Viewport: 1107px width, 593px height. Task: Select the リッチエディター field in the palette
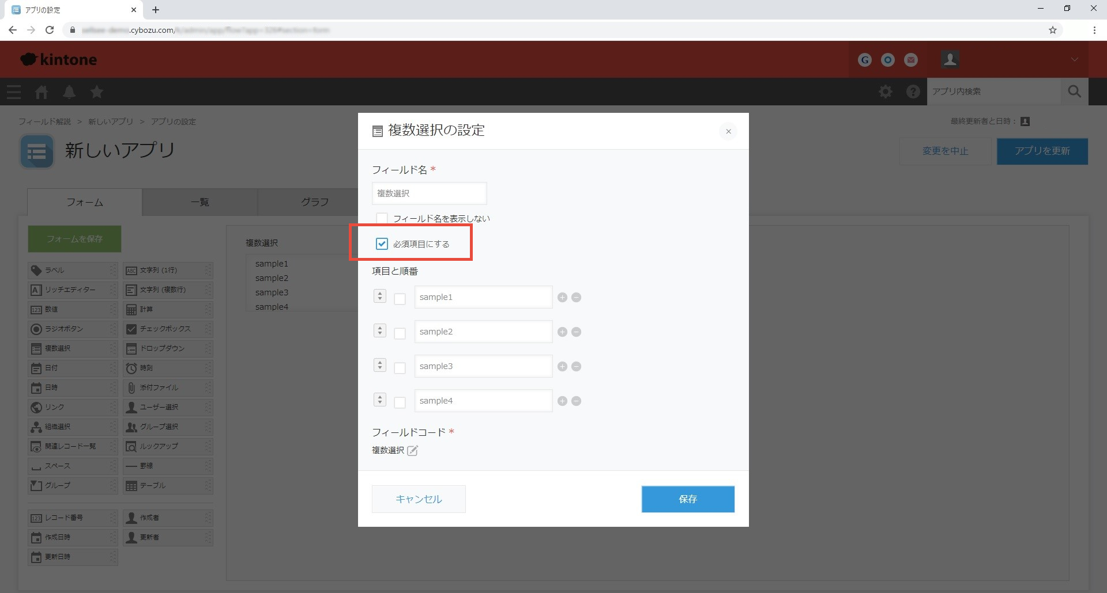click(73, 290)
